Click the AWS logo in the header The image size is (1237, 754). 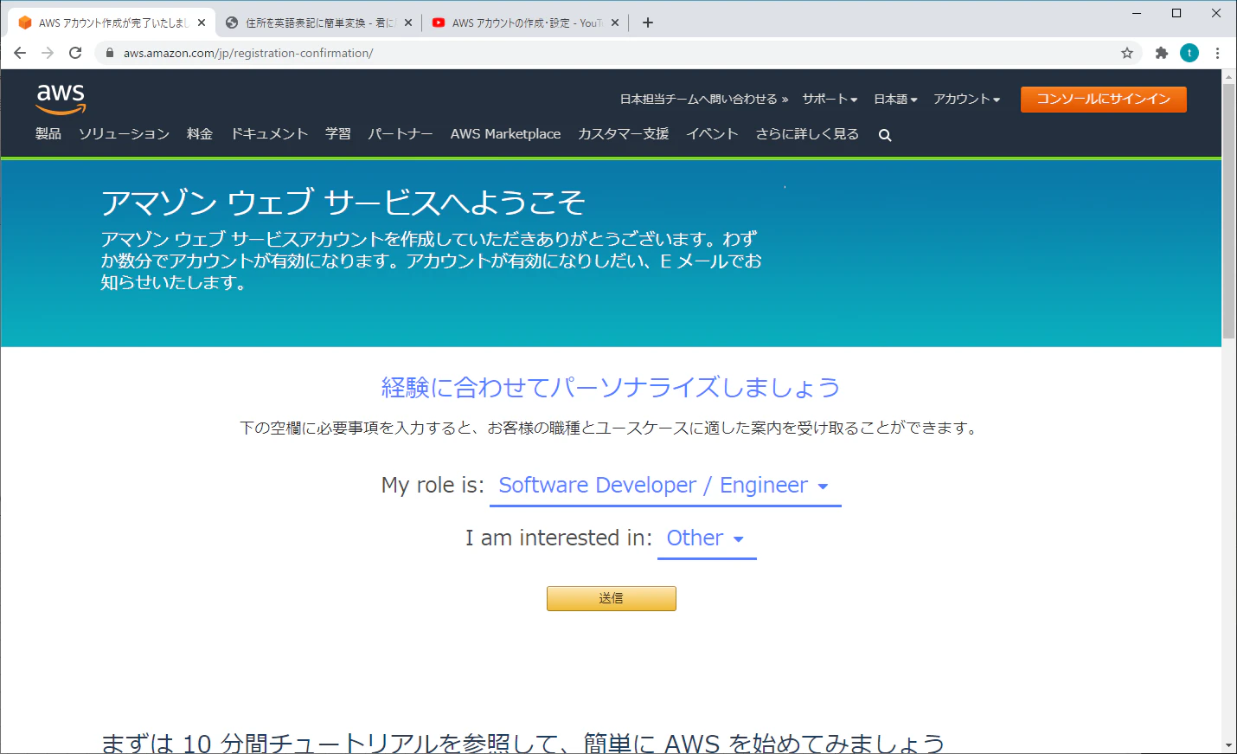pyautogui.click(x=61, y=99)
